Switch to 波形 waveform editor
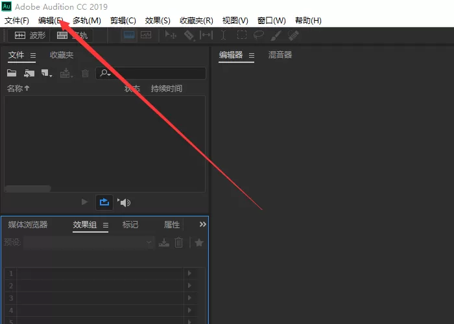Viewport: 454px width, 324px height. 30,35
